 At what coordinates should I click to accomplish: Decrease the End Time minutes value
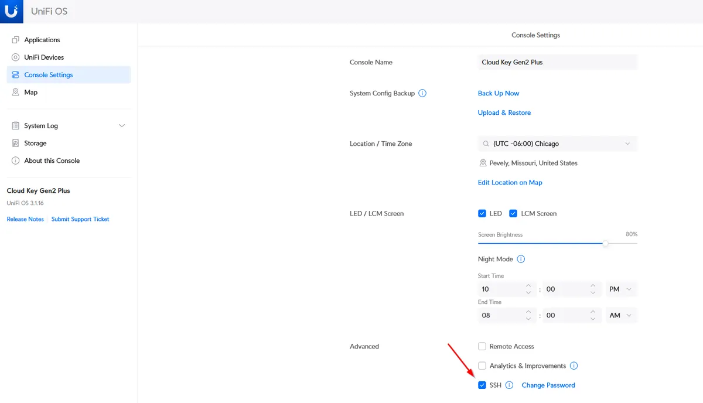coord(593,319)
